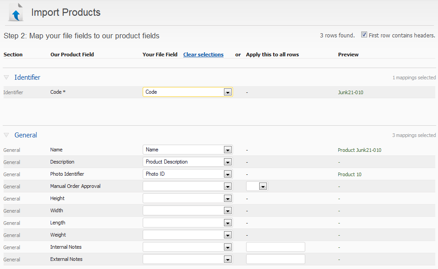Click the 3 mappings selected label
This screenshot has height=269, width=438.
click(414, 135)
